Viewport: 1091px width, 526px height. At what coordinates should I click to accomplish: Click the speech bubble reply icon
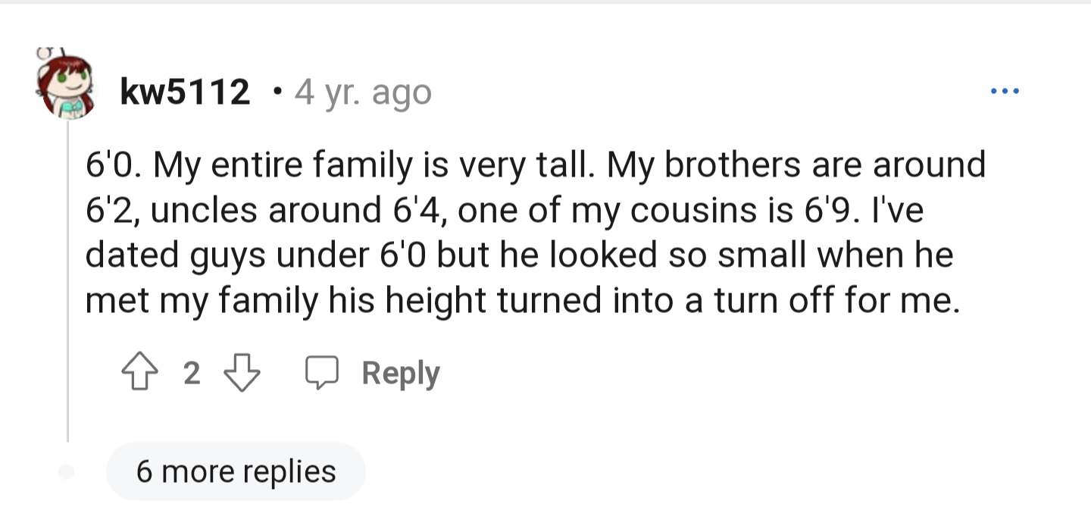321,374
